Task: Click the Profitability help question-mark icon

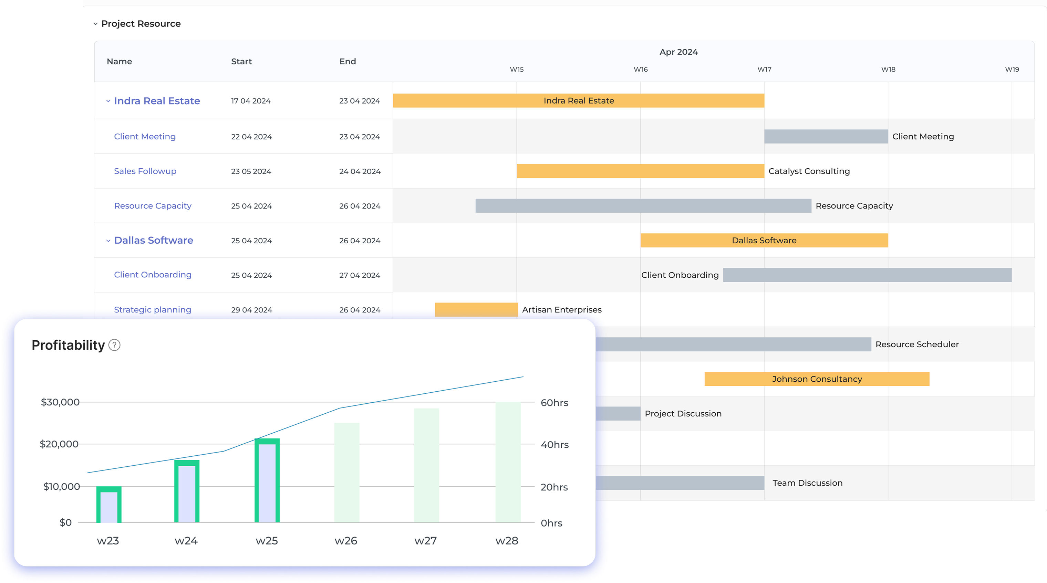Action: 115,345
